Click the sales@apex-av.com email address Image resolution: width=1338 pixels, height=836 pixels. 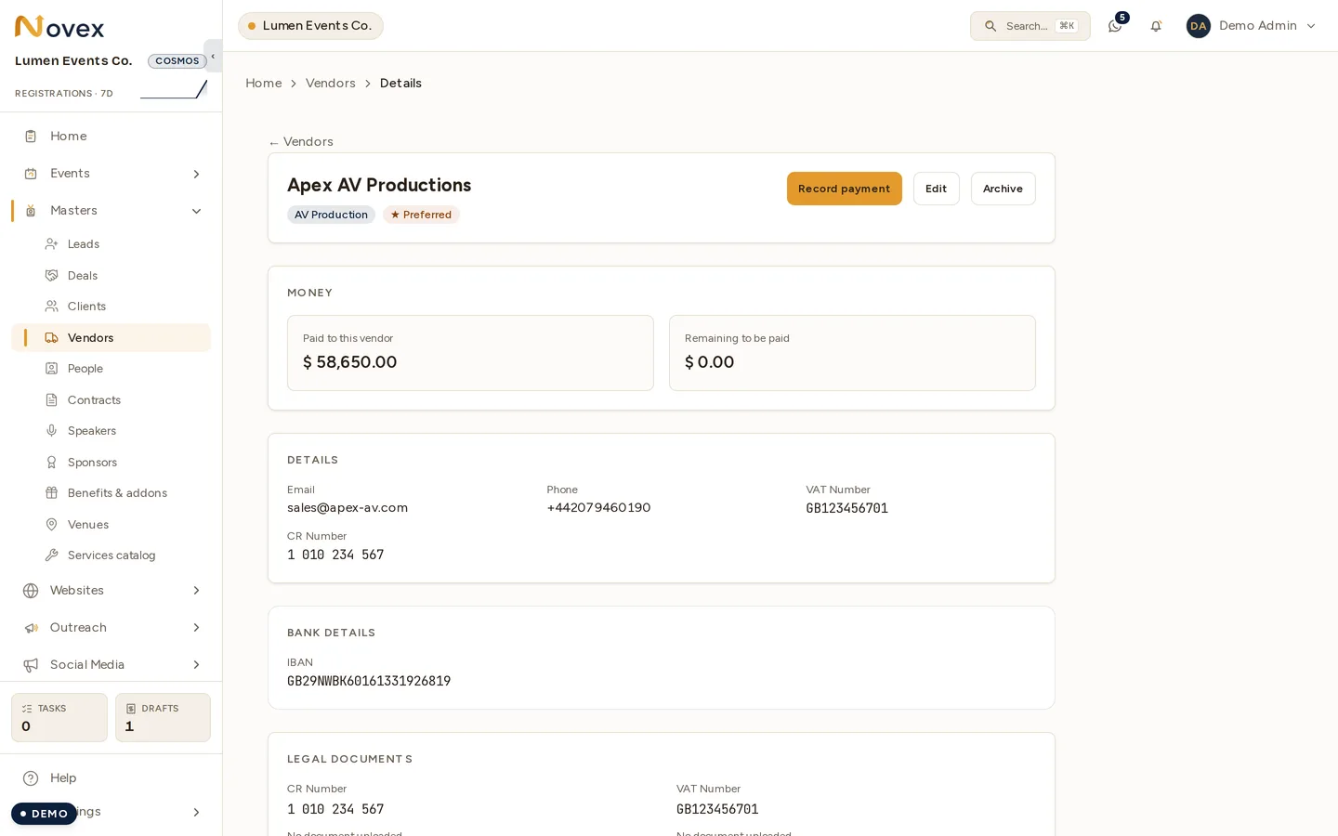[348, 508]
